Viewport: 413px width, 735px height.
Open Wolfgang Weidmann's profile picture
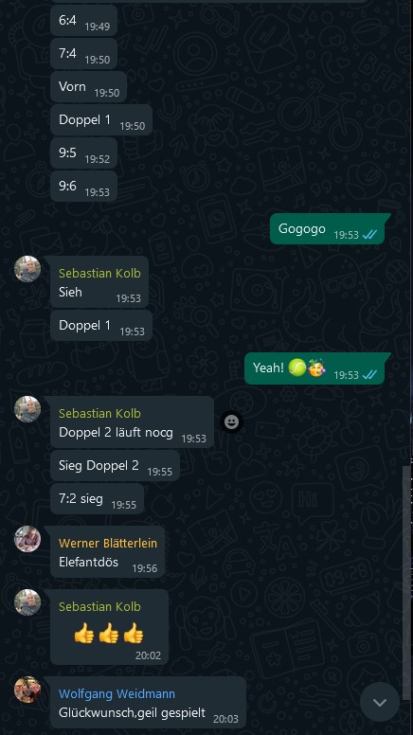coord(27,690)
